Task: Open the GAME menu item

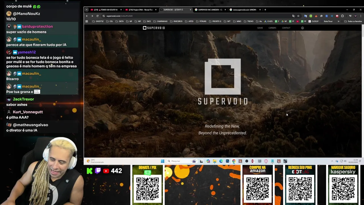Action: (260, 28)
